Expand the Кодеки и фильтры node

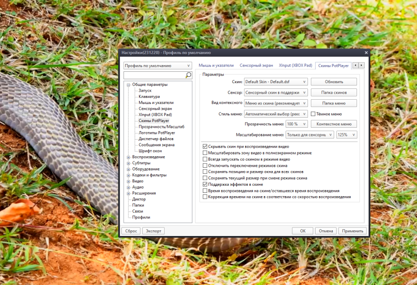point(129,175)
